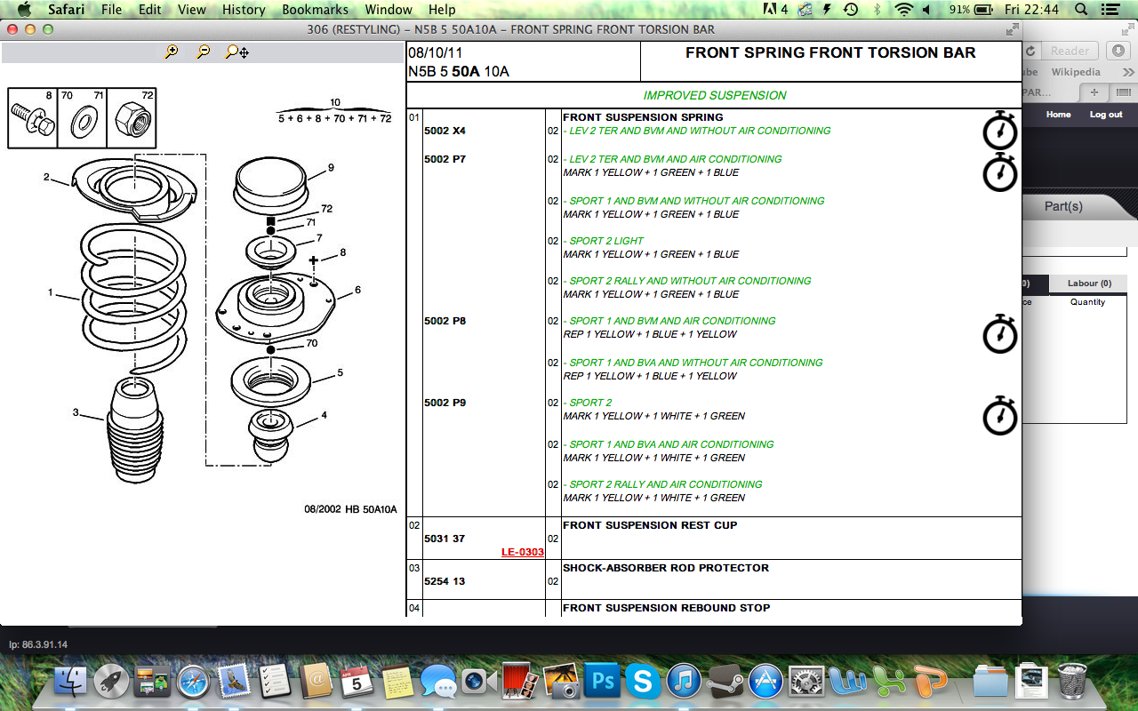
Task: Open Microsoft Excel from the dock
Action: pyautogui.click(x=889, y=682)
